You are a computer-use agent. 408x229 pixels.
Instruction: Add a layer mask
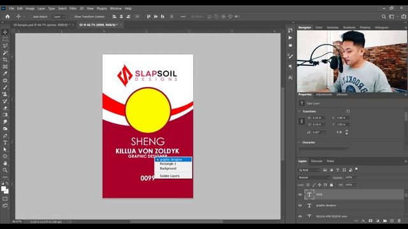coord(370,221)
